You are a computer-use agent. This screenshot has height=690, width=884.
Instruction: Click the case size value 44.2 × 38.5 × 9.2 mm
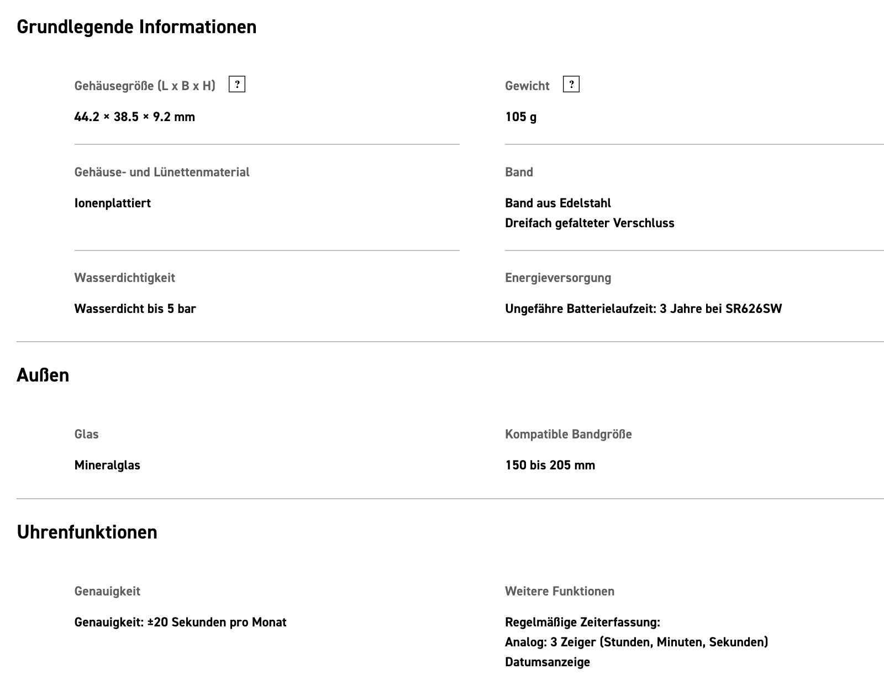point(134,117)
